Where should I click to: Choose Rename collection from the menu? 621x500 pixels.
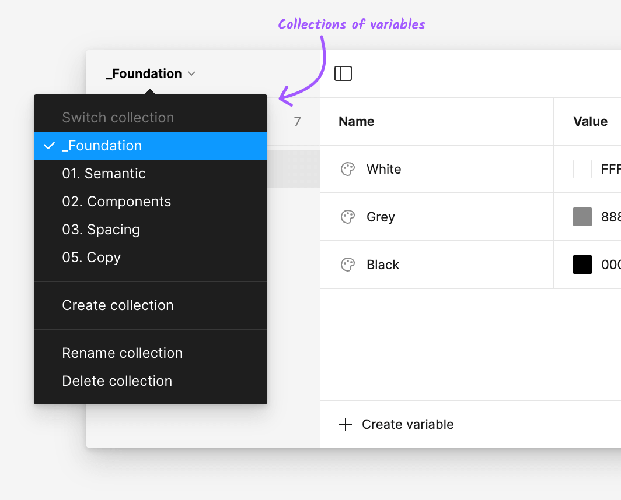pyautogui.click(x=122, y=353)
